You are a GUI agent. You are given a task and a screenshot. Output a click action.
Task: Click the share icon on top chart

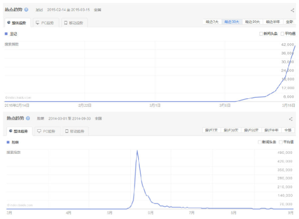[x=293, y=10]
